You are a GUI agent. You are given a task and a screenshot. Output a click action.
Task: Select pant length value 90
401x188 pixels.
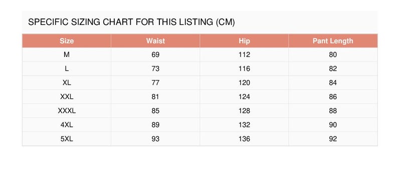[x=333, y=124]
